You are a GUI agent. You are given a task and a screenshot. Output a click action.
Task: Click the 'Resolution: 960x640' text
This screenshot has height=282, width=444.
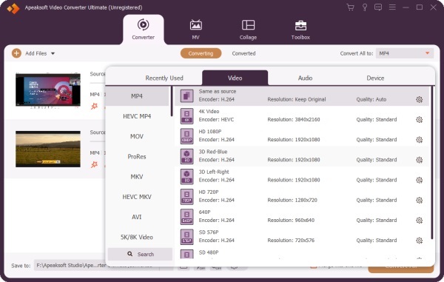(x=291, y=220)
